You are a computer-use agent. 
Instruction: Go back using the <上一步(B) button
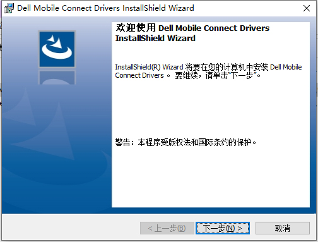click(167, 228)
